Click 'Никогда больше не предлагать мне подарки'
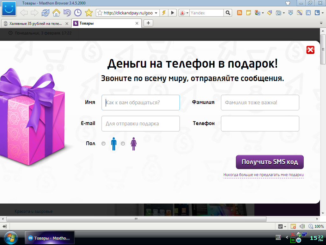326x245 pixels. pos(264,175)
